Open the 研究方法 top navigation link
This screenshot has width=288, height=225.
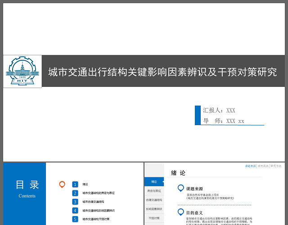(276, 166)
